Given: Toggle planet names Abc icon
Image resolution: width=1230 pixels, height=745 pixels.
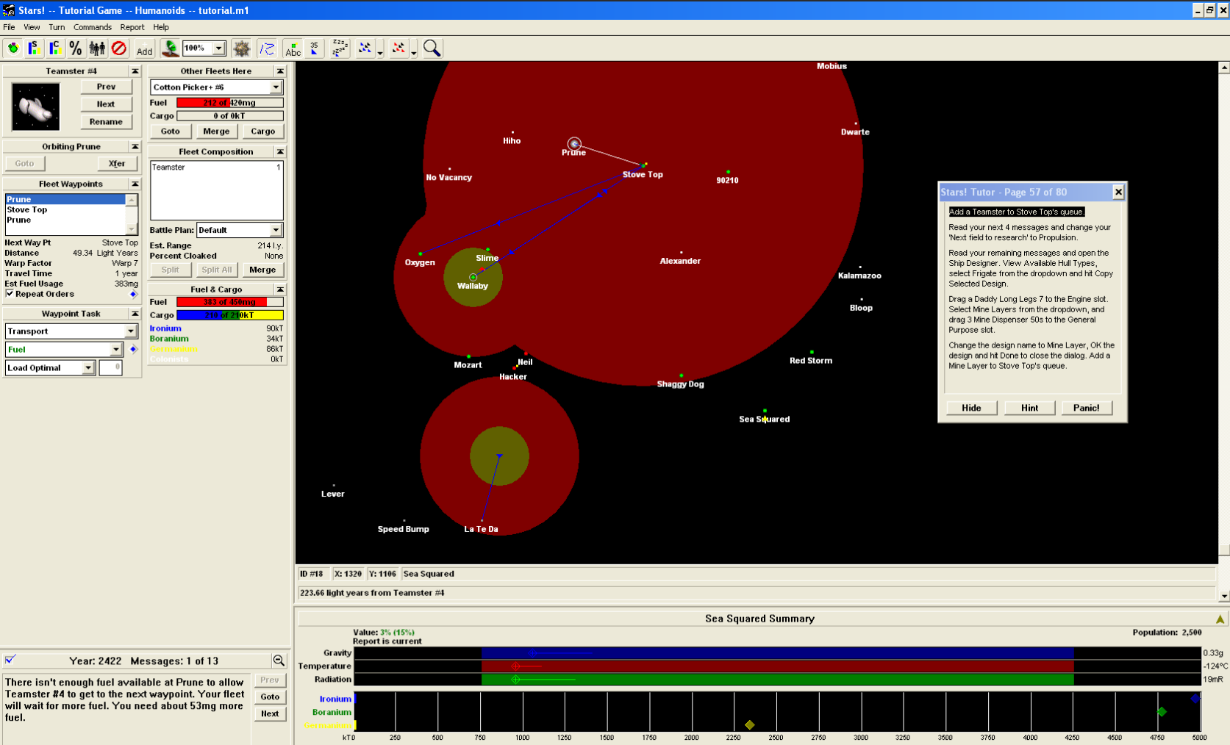Looking at the screenshot, I should 293,48.
